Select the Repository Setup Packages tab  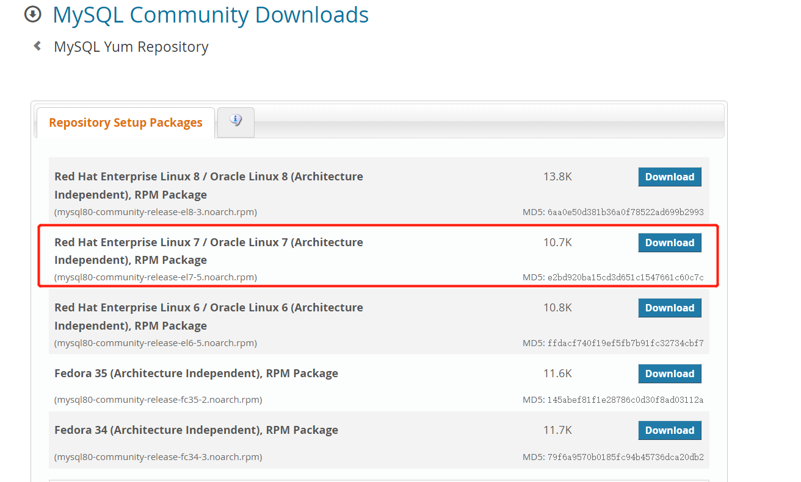pyautogui.click(x=126, y=122)
